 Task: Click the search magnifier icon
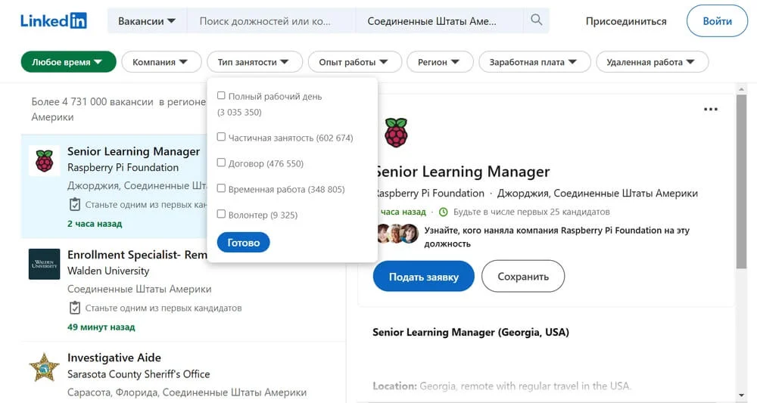[x=537, y=20]
